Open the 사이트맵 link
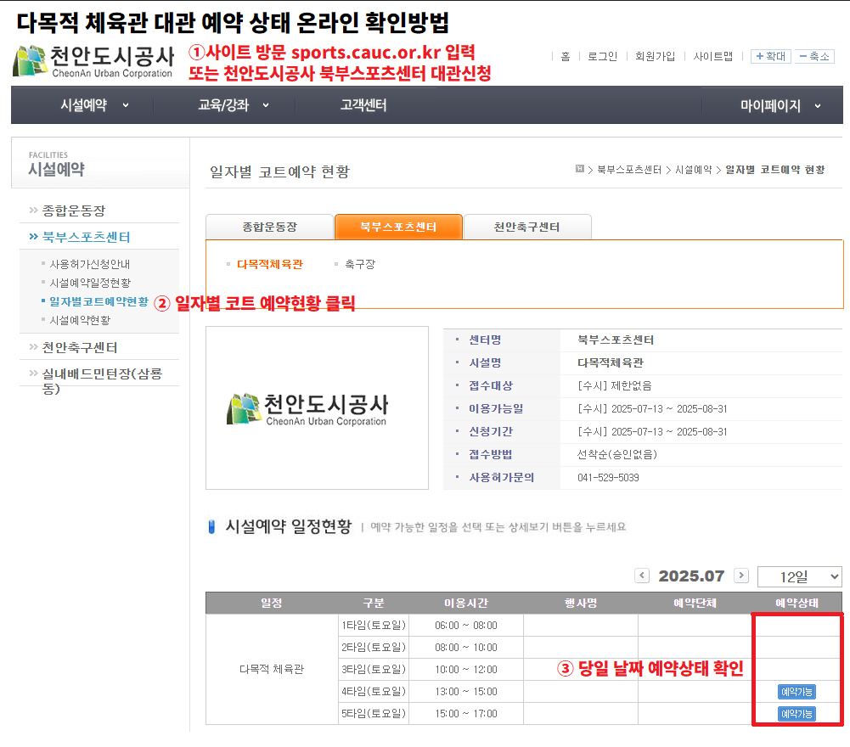This screenshot has width=850, height=747. [712, 56]
